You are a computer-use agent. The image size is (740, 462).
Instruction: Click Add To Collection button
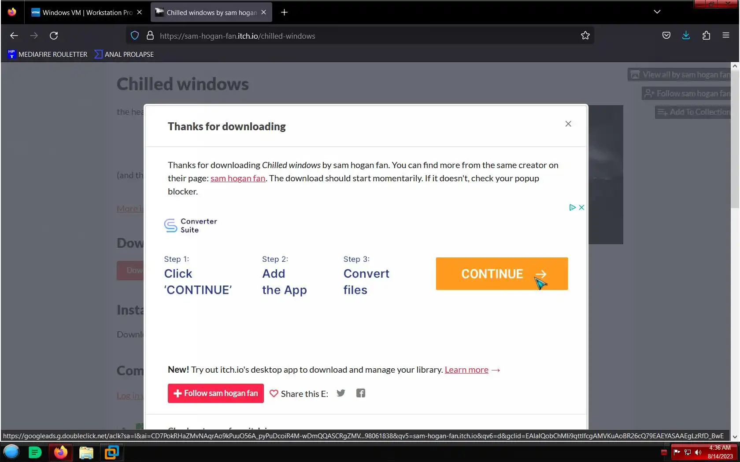pos(693,112)
